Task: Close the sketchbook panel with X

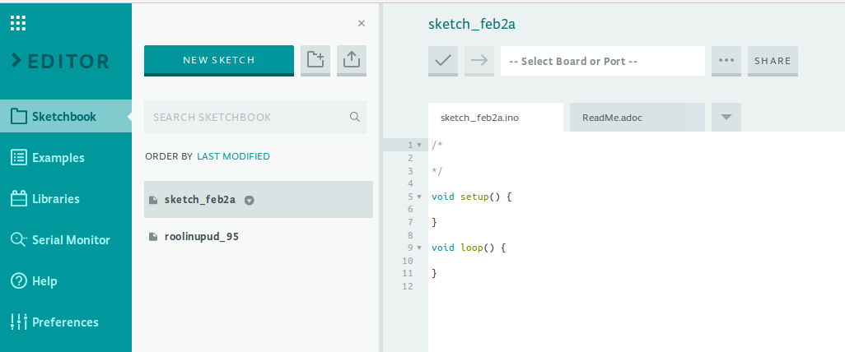Action: tap(361, 24)
